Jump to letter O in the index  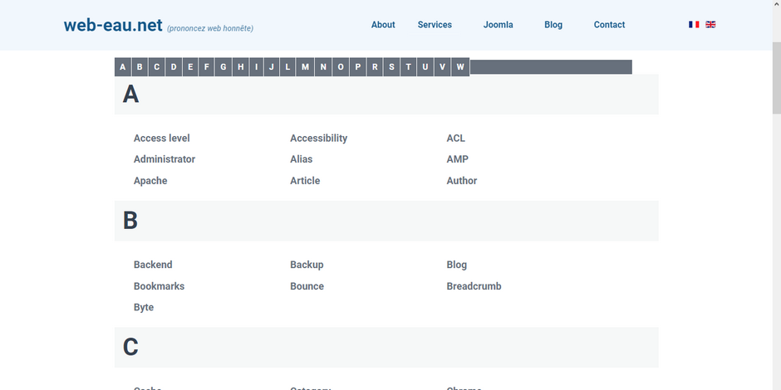click(340, 67)
